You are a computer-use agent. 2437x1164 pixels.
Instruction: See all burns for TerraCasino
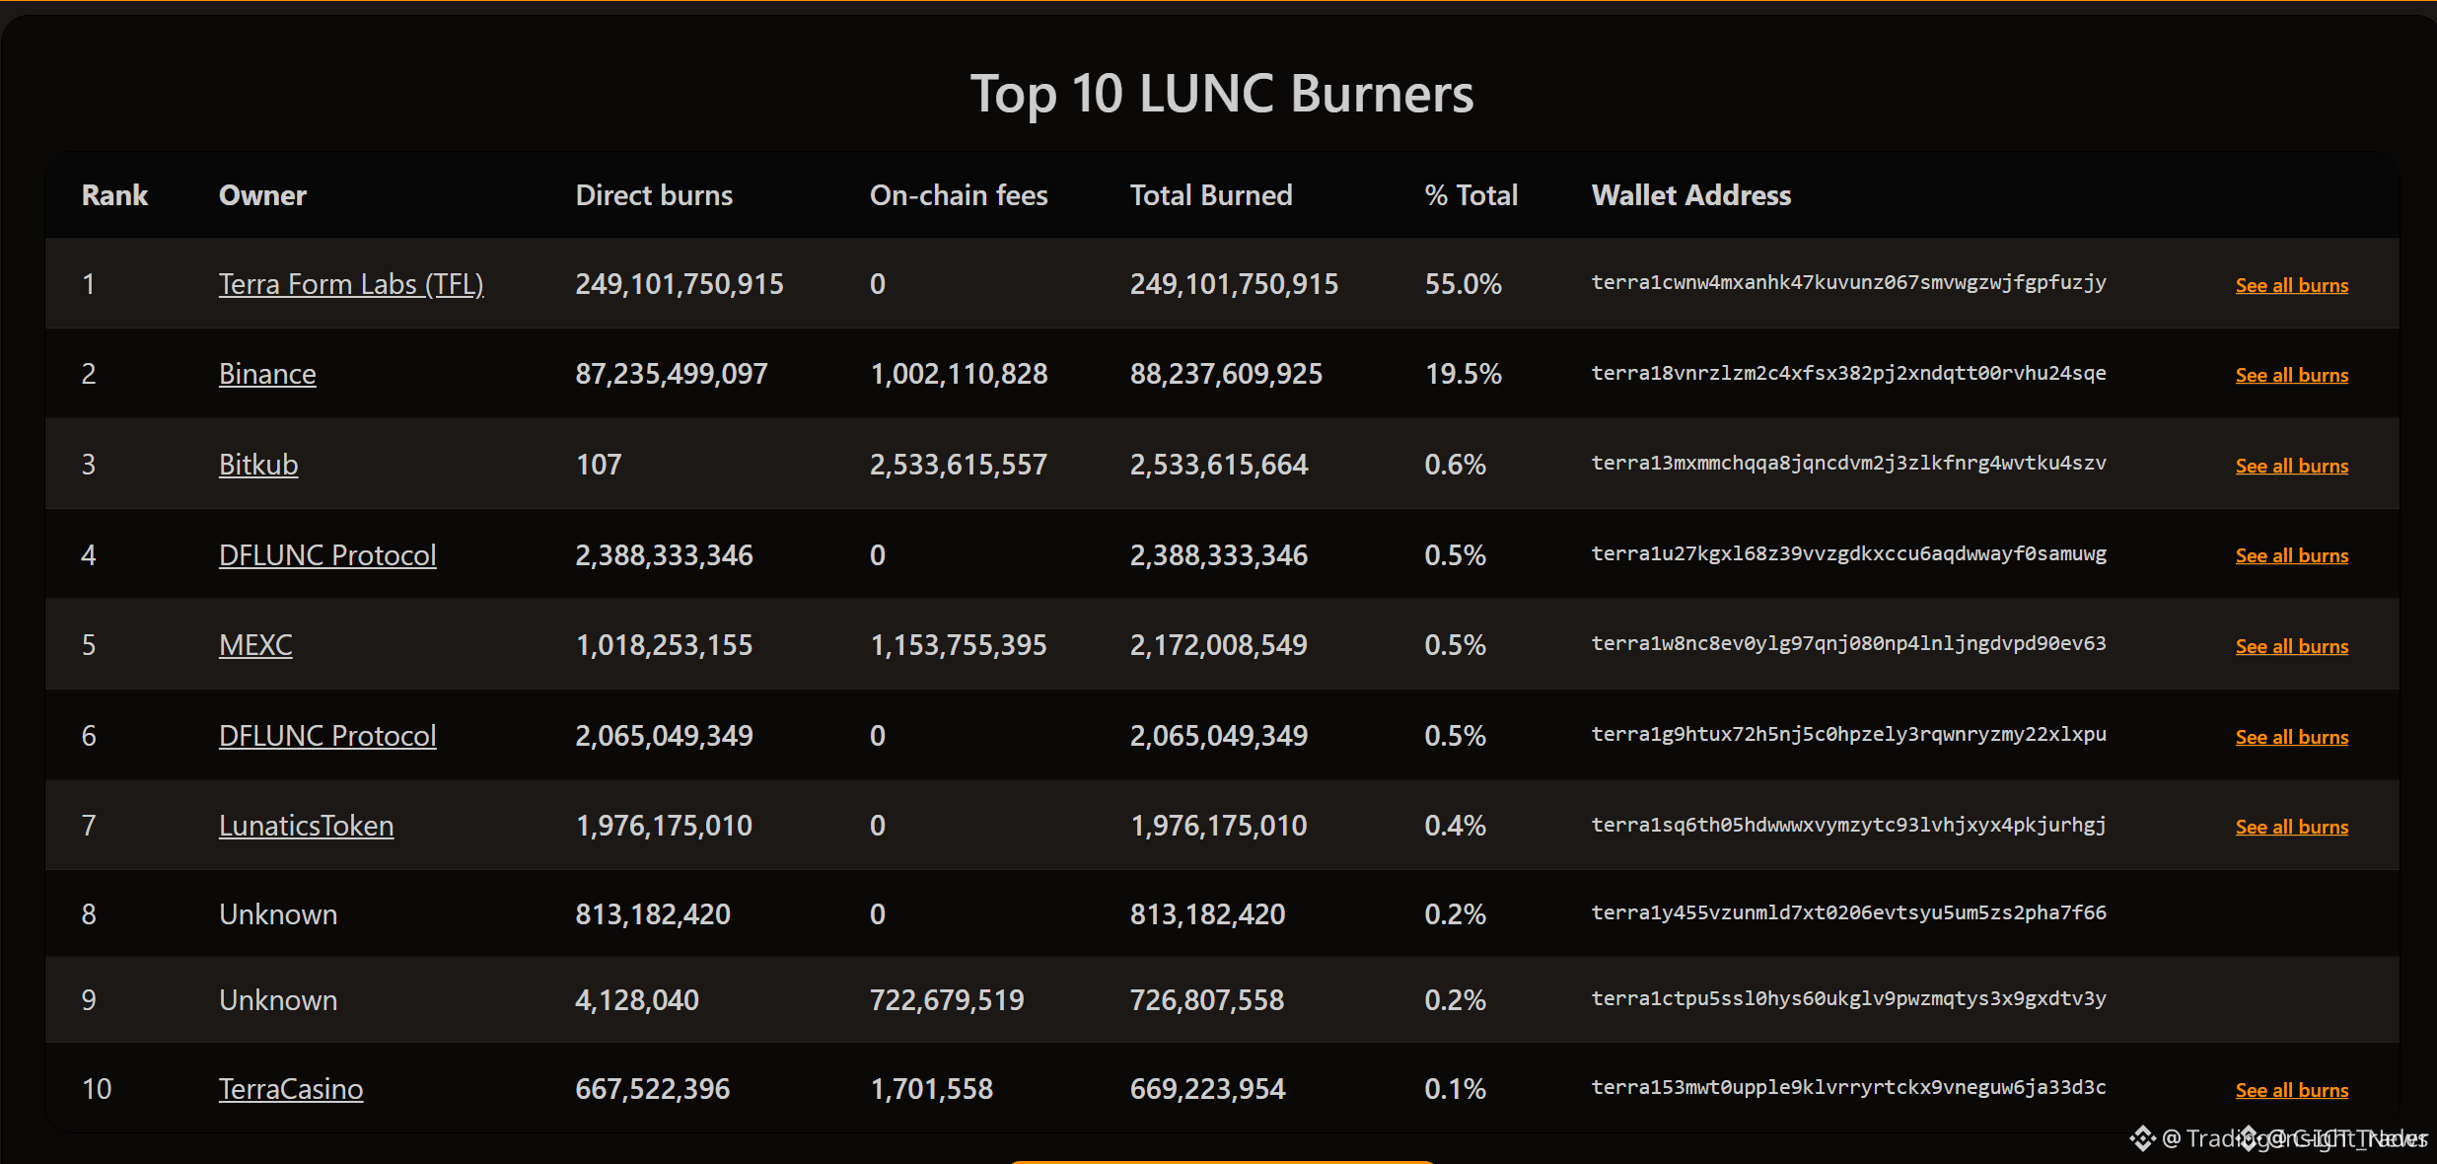point(2292,1090)
